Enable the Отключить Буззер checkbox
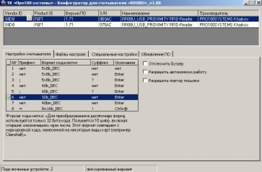This screenshot has height=172, width=262. point(145,63)
